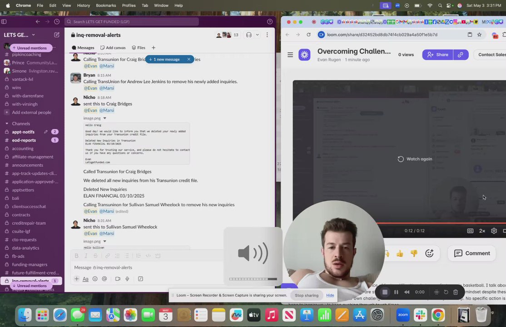Open slash shortcuts icon in composer
Image resolution: width=506 pixels, height=327 pixels.
tap(141, 279)
